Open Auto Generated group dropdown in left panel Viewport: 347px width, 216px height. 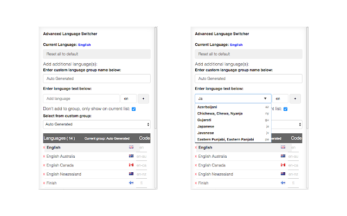click(97, 124)
